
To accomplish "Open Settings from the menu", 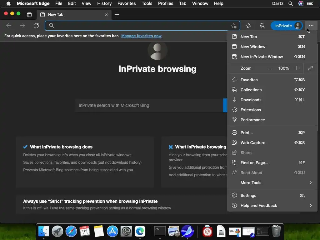I will (272, 196).
